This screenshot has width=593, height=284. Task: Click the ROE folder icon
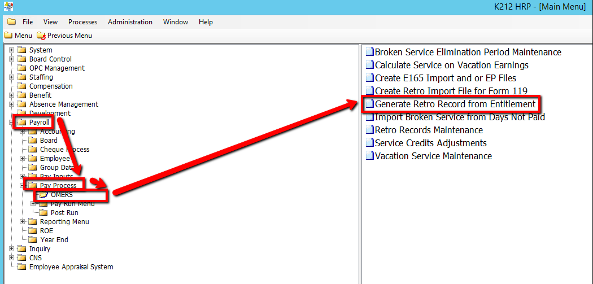tap(33, 231)
